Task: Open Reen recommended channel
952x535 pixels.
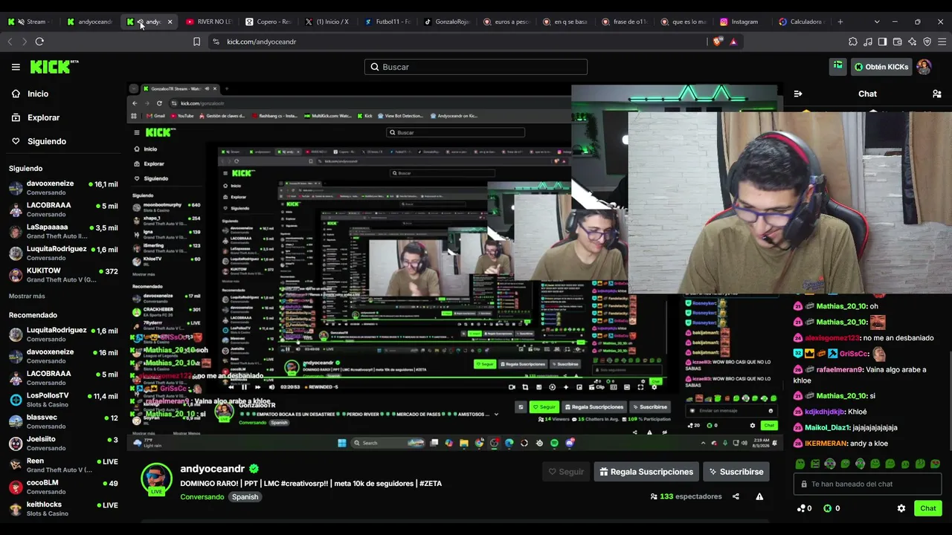Action: pyautogui.click(x=63, y=465)
